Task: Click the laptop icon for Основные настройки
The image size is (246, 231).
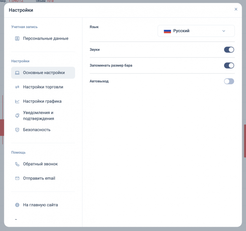Action: (17, 73)
